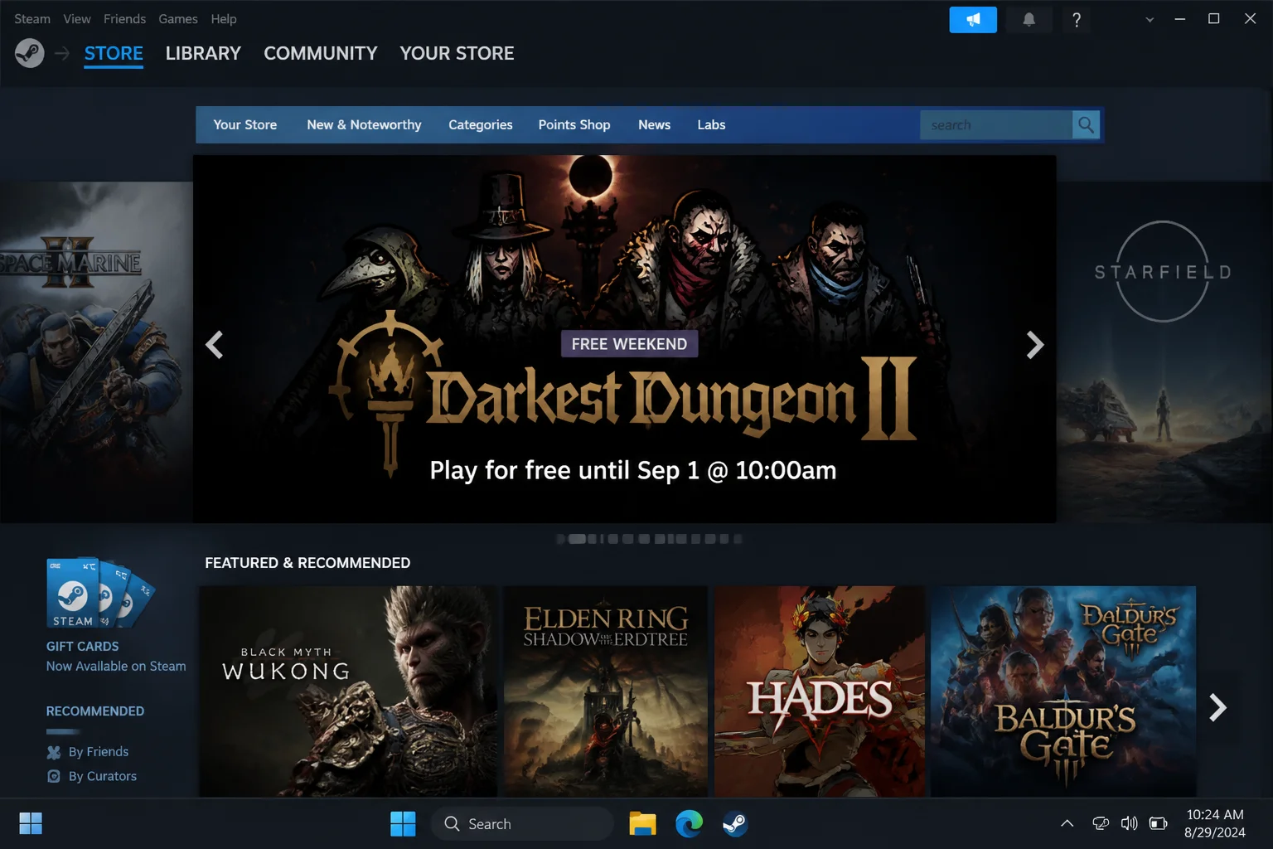Advance main carousel with right arrow

click(1034, 344)
